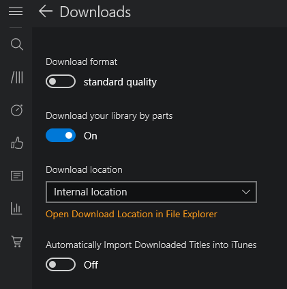Open the news page icon in sidebar
287x289 pixels.
pyautogui.click(x=17, y=176)
